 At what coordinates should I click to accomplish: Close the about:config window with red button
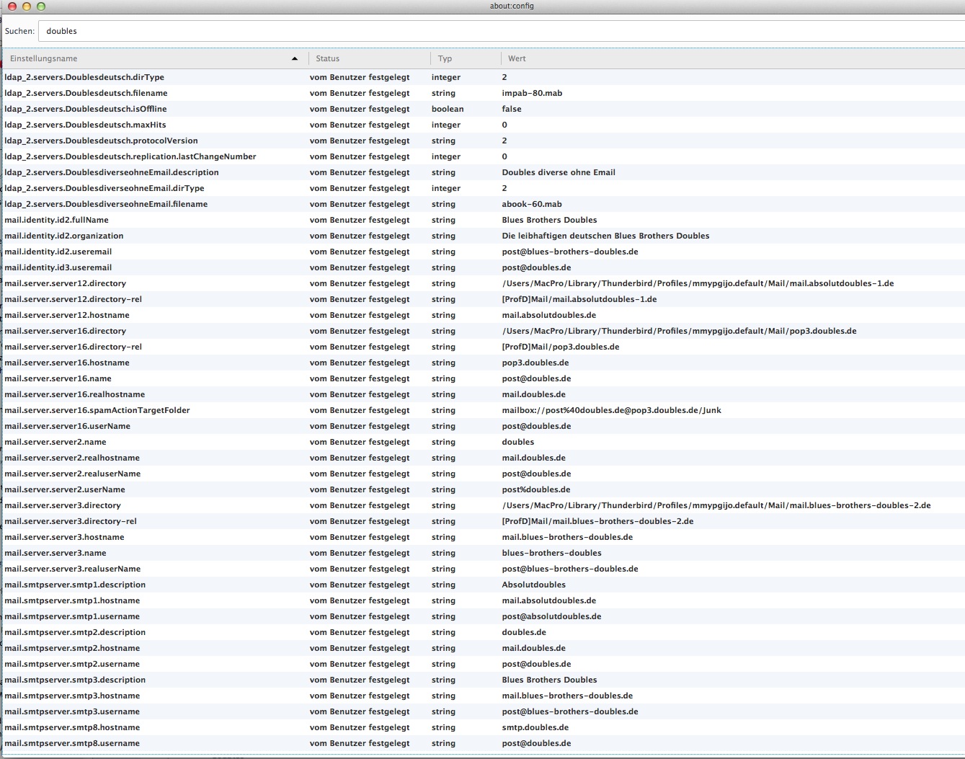tap(12, 6)
